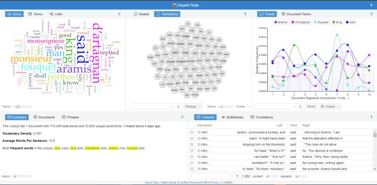The image size is (377, 185).
Task: Open the Cirrus panel help question mark
Action: [119, 14]
